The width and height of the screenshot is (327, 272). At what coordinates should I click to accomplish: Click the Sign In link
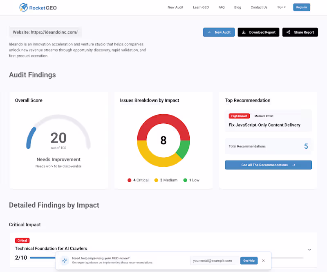[282, 7]
